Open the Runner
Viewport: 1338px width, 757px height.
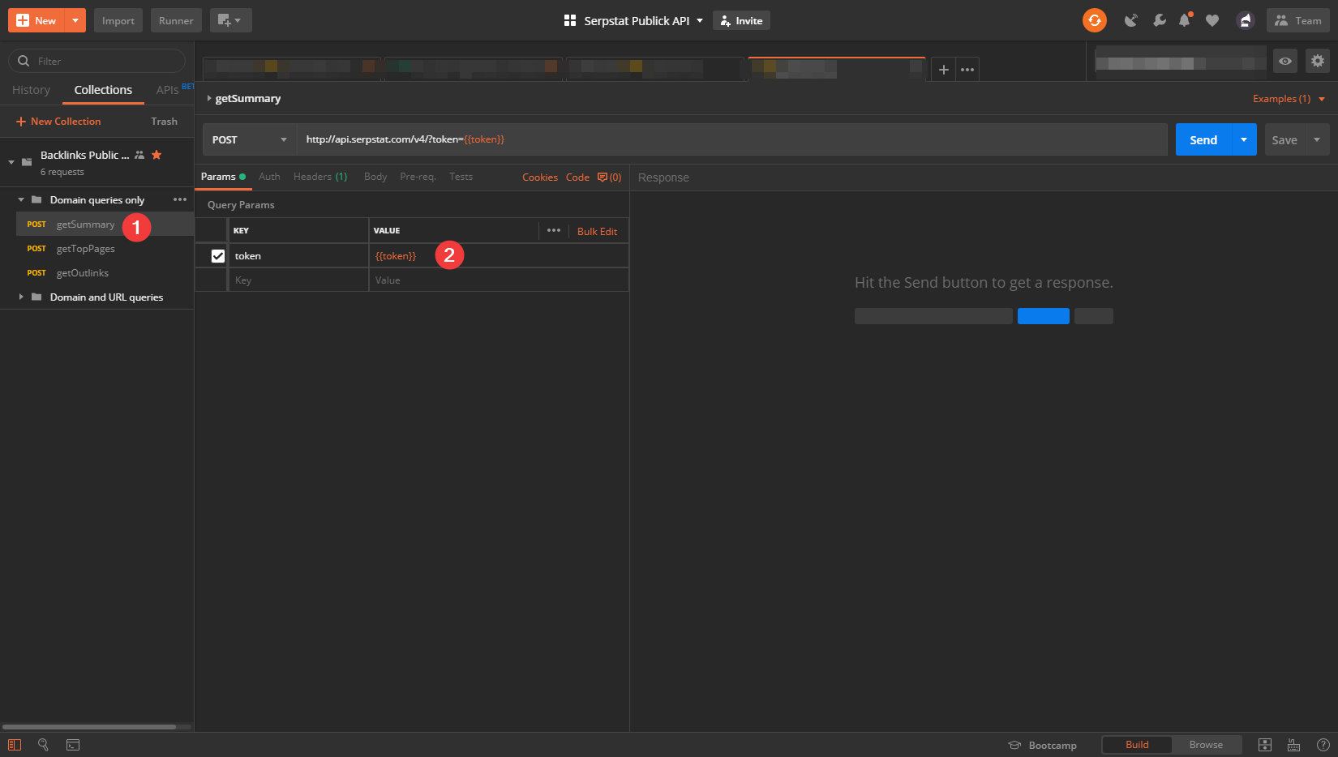[x=176, y=20]
